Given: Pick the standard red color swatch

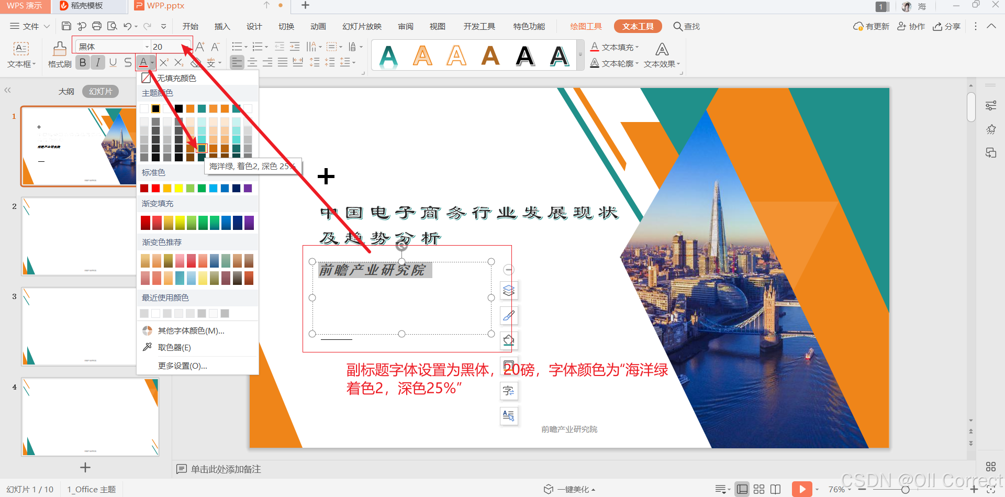Looking at the screenshot, I should [x=155, y=188].
